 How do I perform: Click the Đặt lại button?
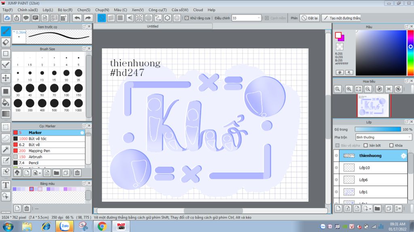(x=310, y=18)
